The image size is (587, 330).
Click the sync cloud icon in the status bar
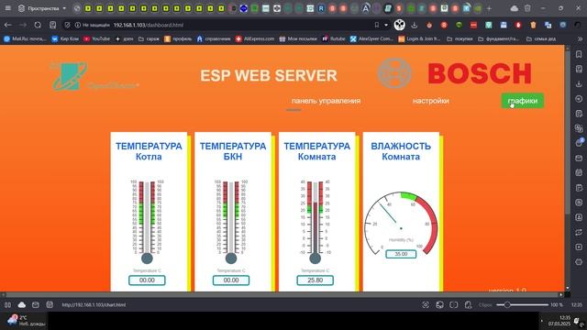22,305
